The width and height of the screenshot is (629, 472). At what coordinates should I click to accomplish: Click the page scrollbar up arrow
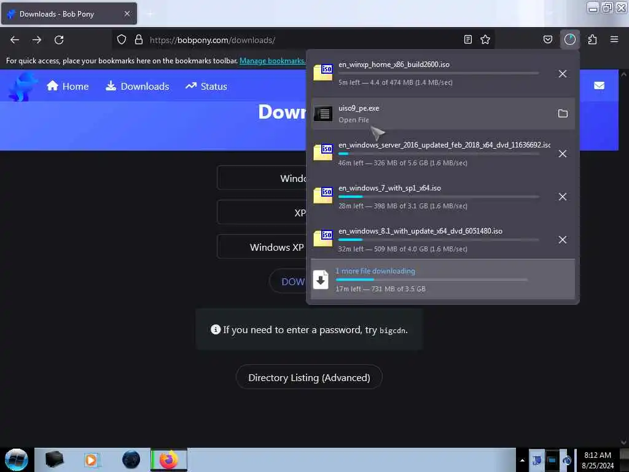coord(623,74)
